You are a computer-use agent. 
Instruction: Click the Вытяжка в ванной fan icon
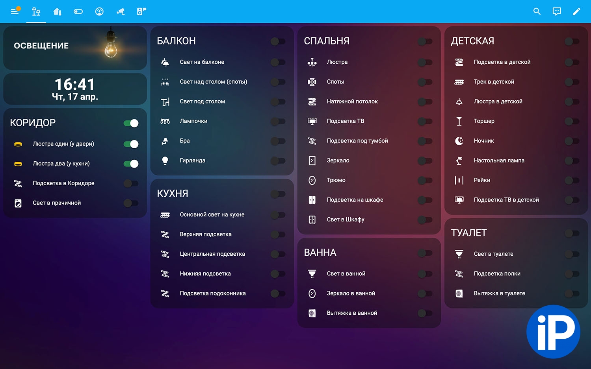point(312,313)
